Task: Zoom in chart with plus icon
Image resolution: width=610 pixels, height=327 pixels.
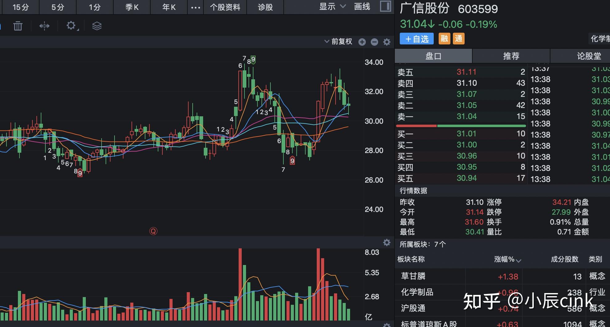Action: (x=362, y=42)
